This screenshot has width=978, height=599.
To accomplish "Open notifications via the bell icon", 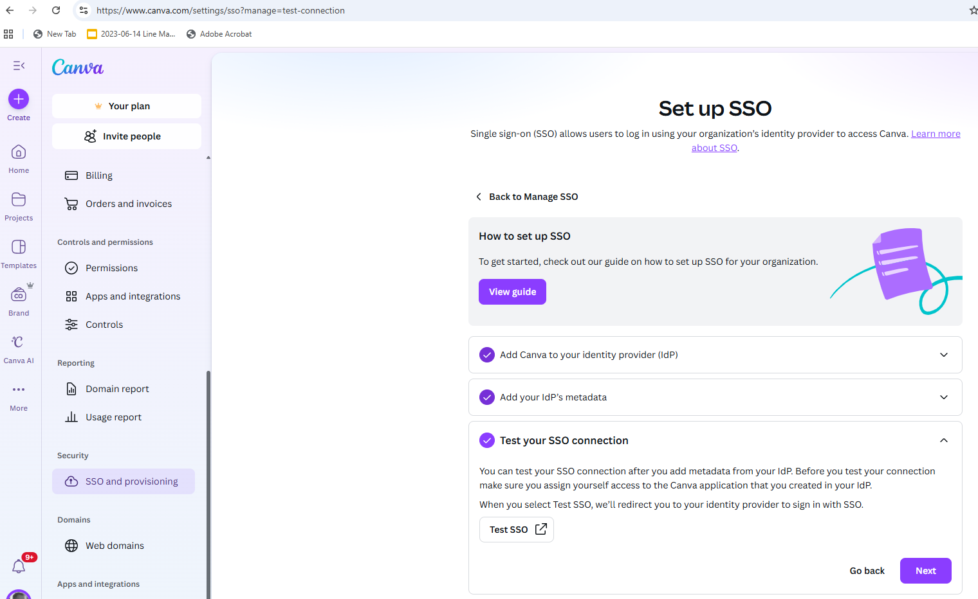I will (18, 566).
